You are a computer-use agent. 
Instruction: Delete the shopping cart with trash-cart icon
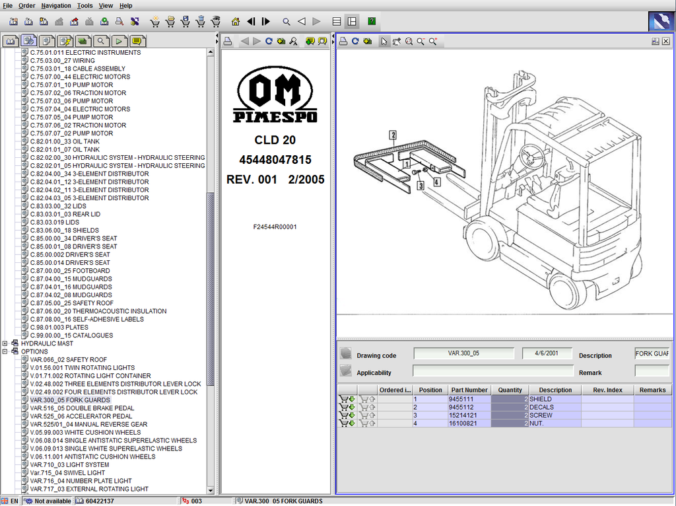click(x=201, y=22)
